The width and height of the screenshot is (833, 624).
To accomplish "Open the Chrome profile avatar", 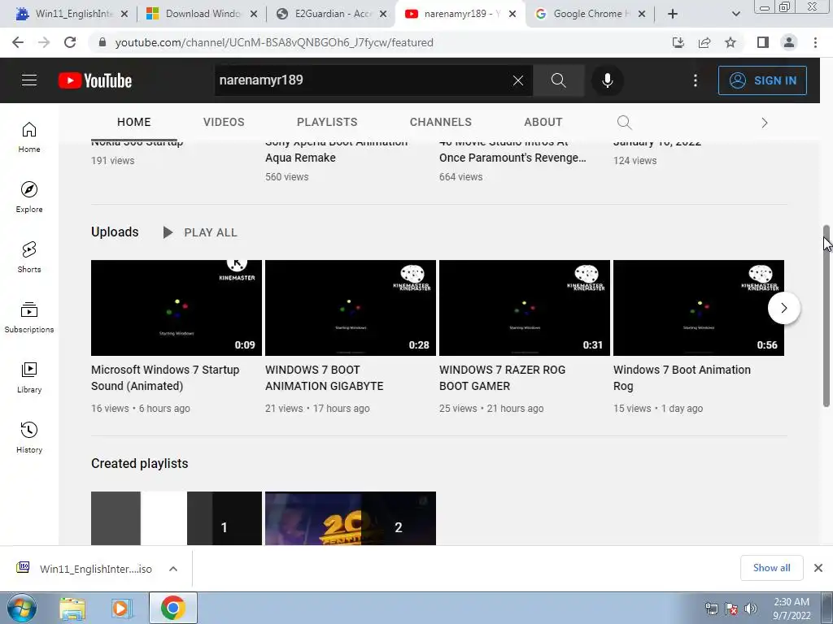I will (x=789, y=42).
